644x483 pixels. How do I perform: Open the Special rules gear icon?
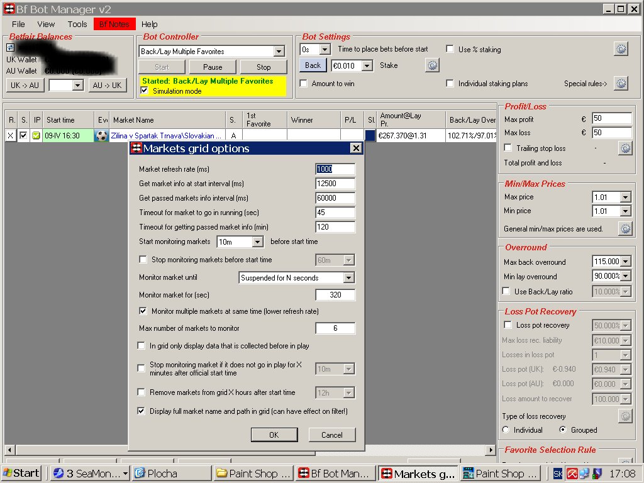point(621,84)
